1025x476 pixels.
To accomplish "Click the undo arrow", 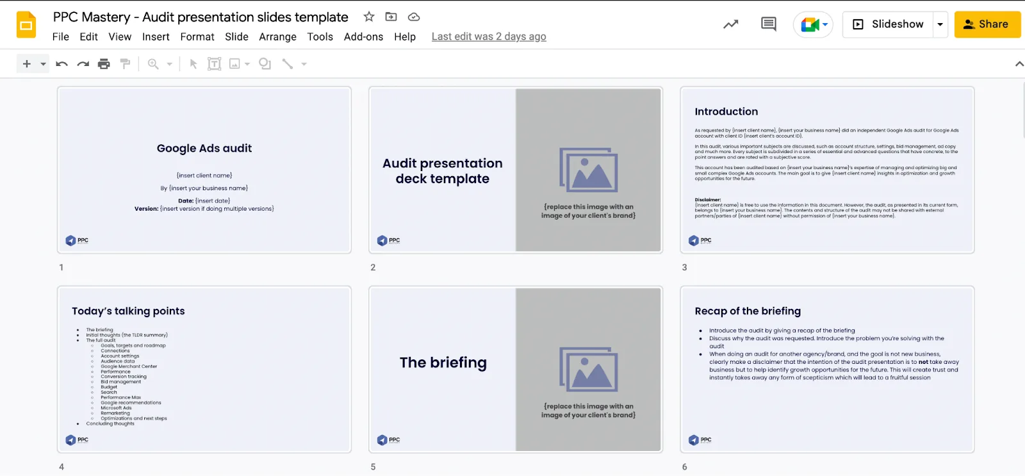I will [x=62, y=63].
